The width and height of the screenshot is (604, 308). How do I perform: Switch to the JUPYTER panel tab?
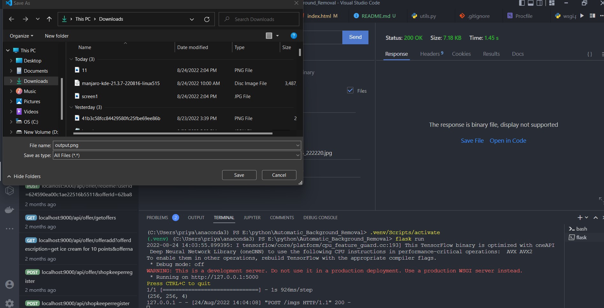point(252,218)
